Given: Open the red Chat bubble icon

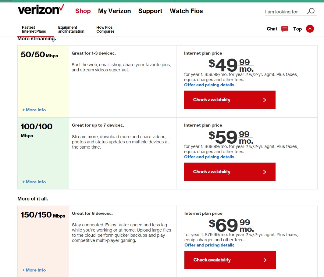Looking at the screenshot, I should (285, 29).
